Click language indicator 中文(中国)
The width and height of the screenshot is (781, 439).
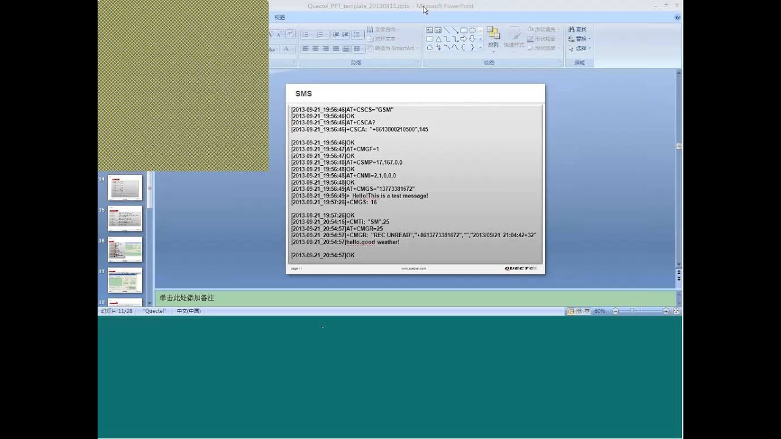pyautogui.click(x=189, y=311)
